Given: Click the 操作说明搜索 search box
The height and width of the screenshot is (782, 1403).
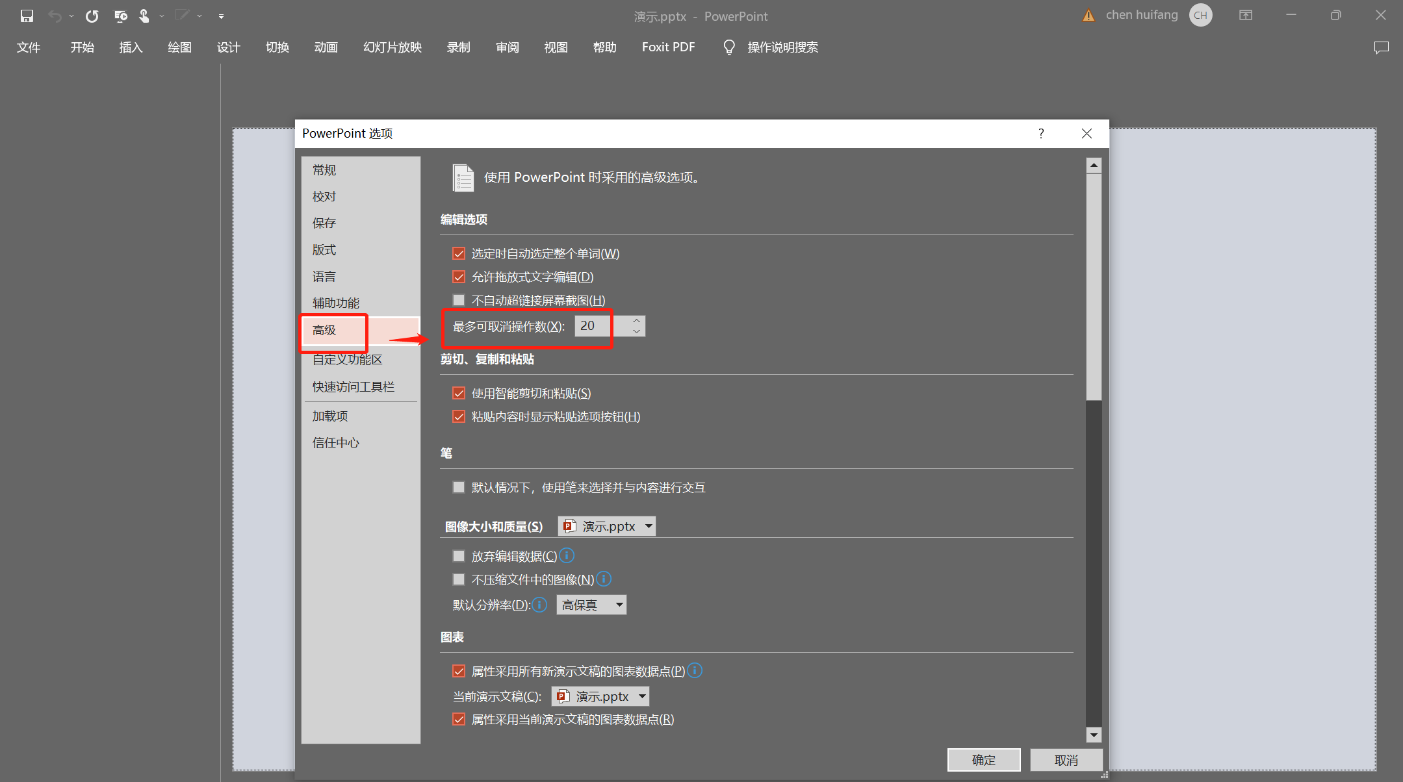Looking at the screenshot, I should click(782, 47).
